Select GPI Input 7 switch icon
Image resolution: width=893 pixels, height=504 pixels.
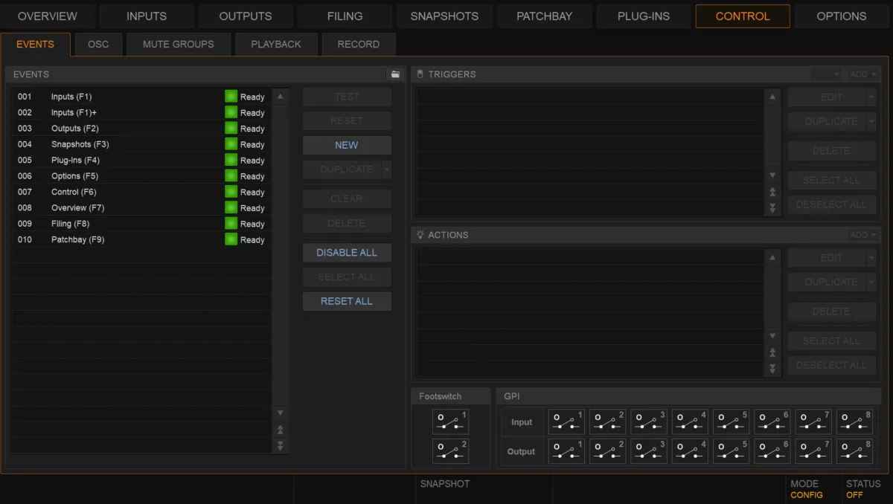[x=813, y=421]
